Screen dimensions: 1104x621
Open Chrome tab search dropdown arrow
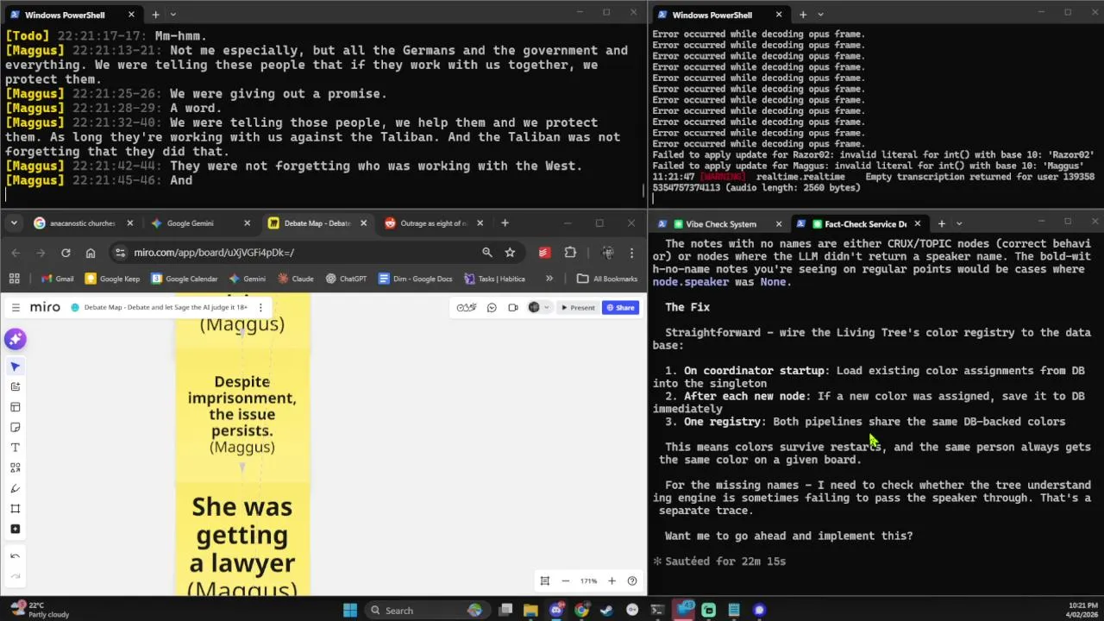(x=14, y=223)
